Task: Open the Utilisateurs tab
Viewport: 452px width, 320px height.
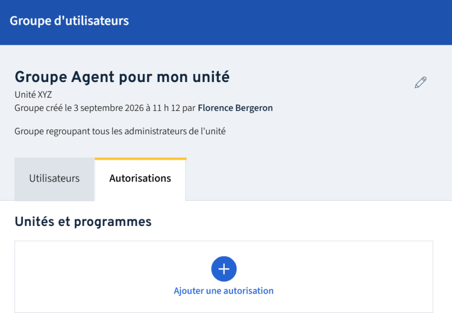Action: (x=54, y=179)
